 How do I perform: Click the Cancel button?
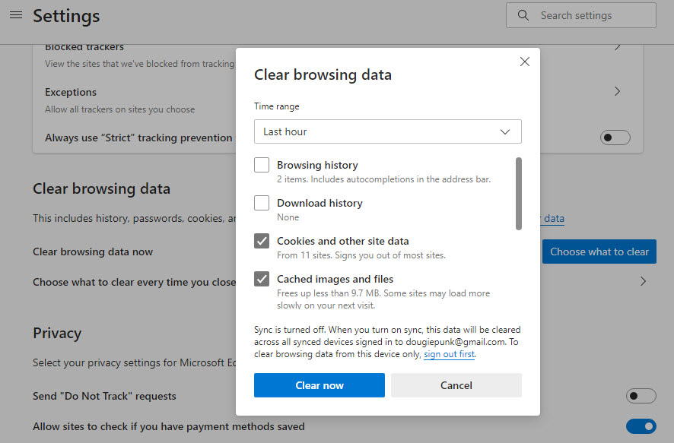tap(456, 385)
